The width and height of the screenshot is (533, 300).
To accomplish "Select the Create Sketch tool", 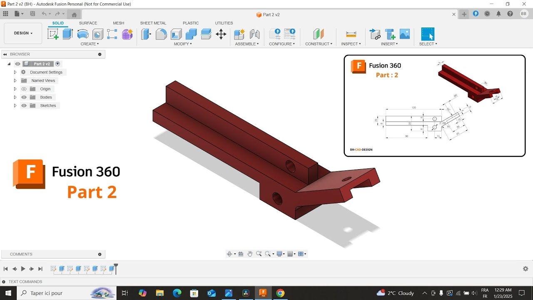I will (x=53, y=34).
